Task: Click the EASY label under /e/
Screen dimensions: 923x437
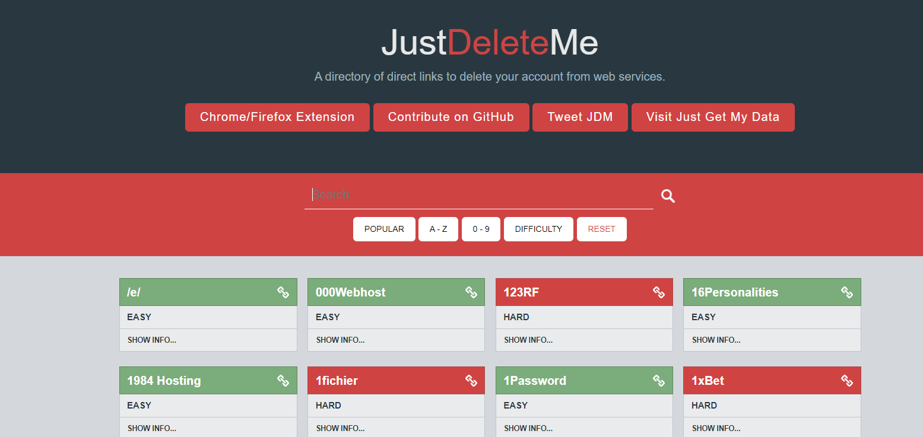Action: [139, 317]
